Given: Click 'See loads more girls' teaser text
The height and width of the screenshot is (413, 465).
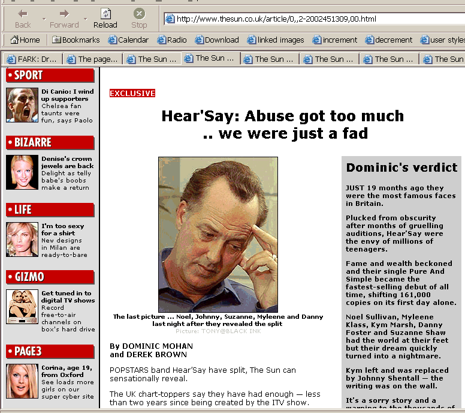Looking at the screenshot, I should click(67, 389).
